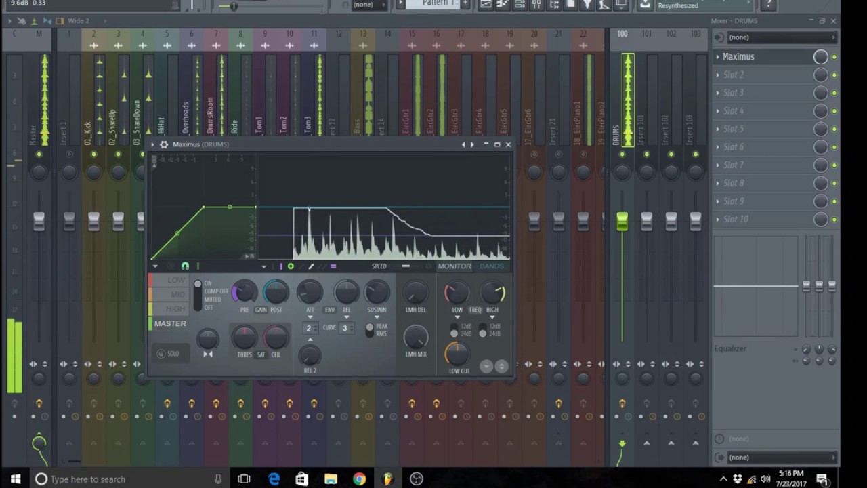Select the HIGH band tab in Maximus

click(168, 309)
